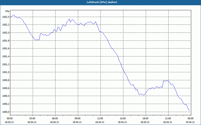
Task: Click the 21:00 time label
Action: click(x=168, y=118)
